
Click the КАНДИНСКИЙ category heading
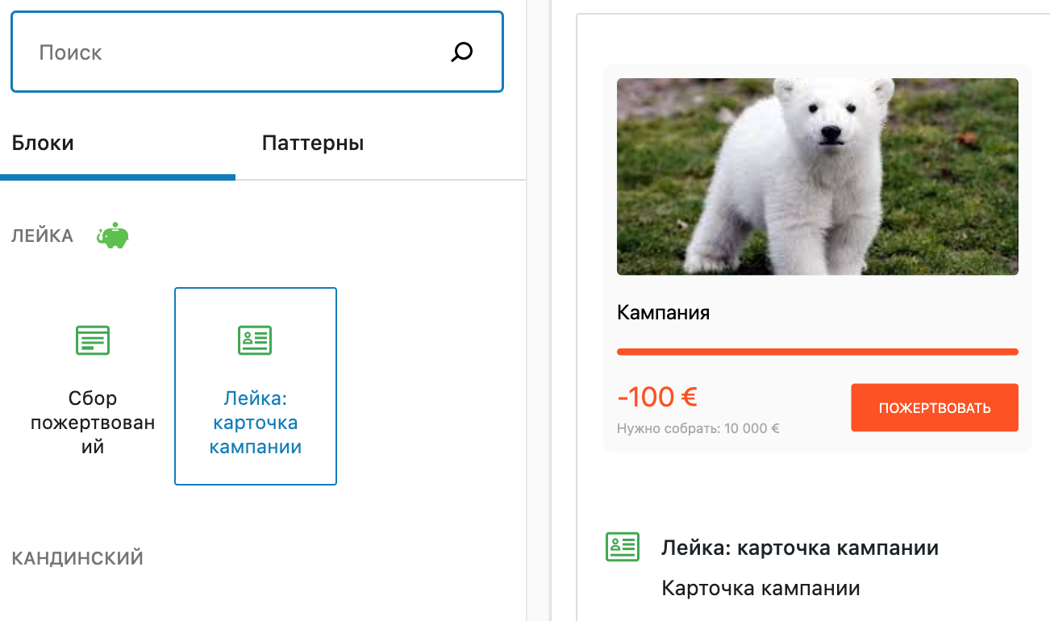[77, 558]
